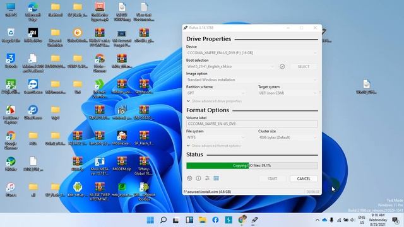404x227 pixels.
Task: Open the lone file icon at the desktop's right side
Action: click(x=366, y=87)
